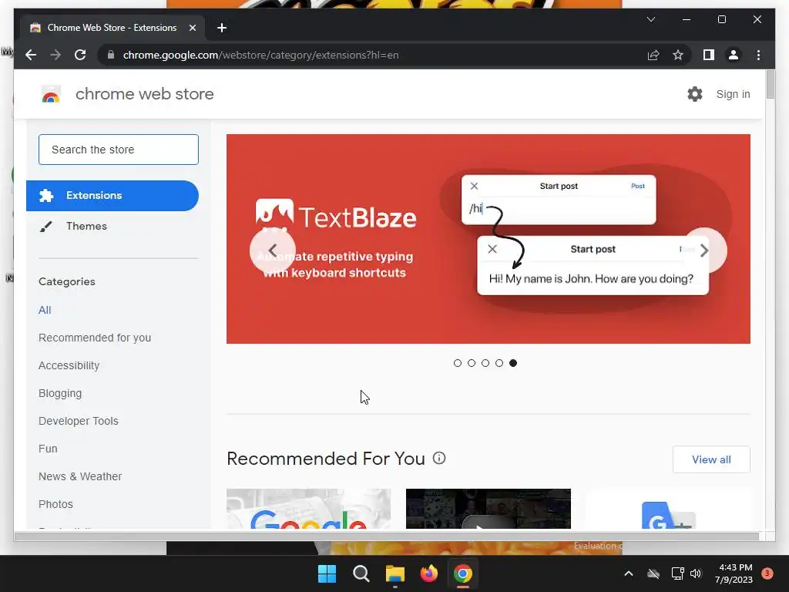Open Chrome three-dot menu

pos(758,55)
